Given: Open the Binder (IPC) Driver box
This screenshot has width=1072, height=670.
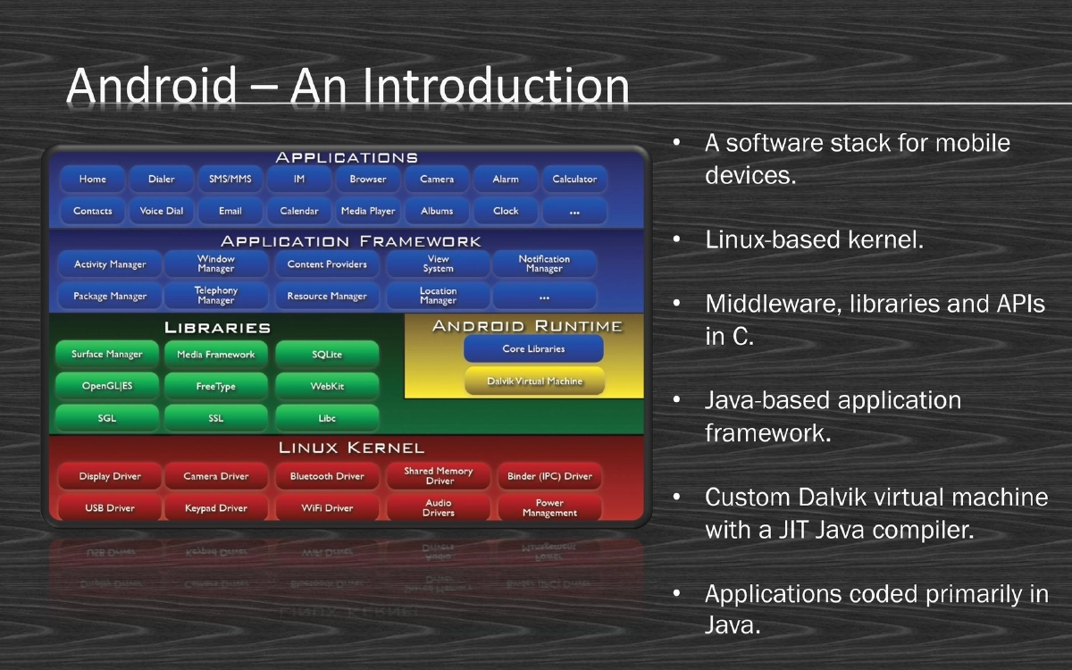Looking at the screenshot, I should 549,476.
